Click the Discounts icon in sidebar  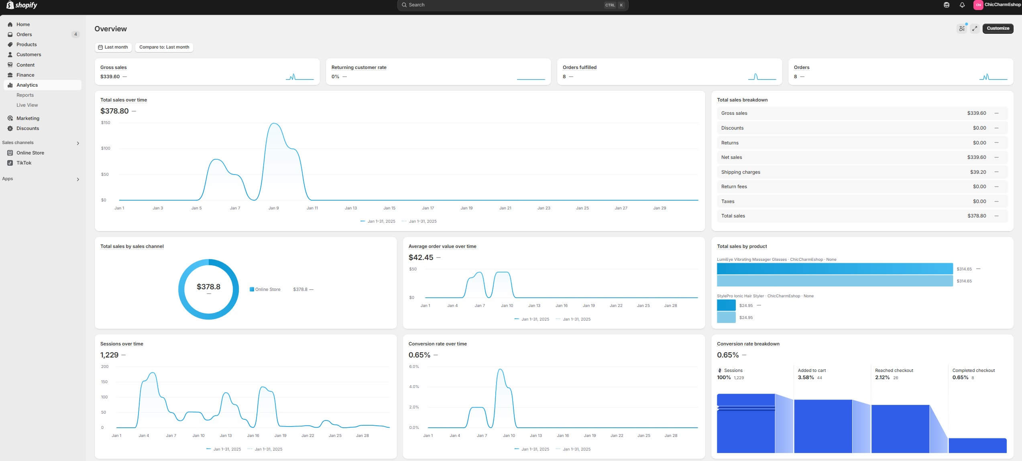point(10,128)
